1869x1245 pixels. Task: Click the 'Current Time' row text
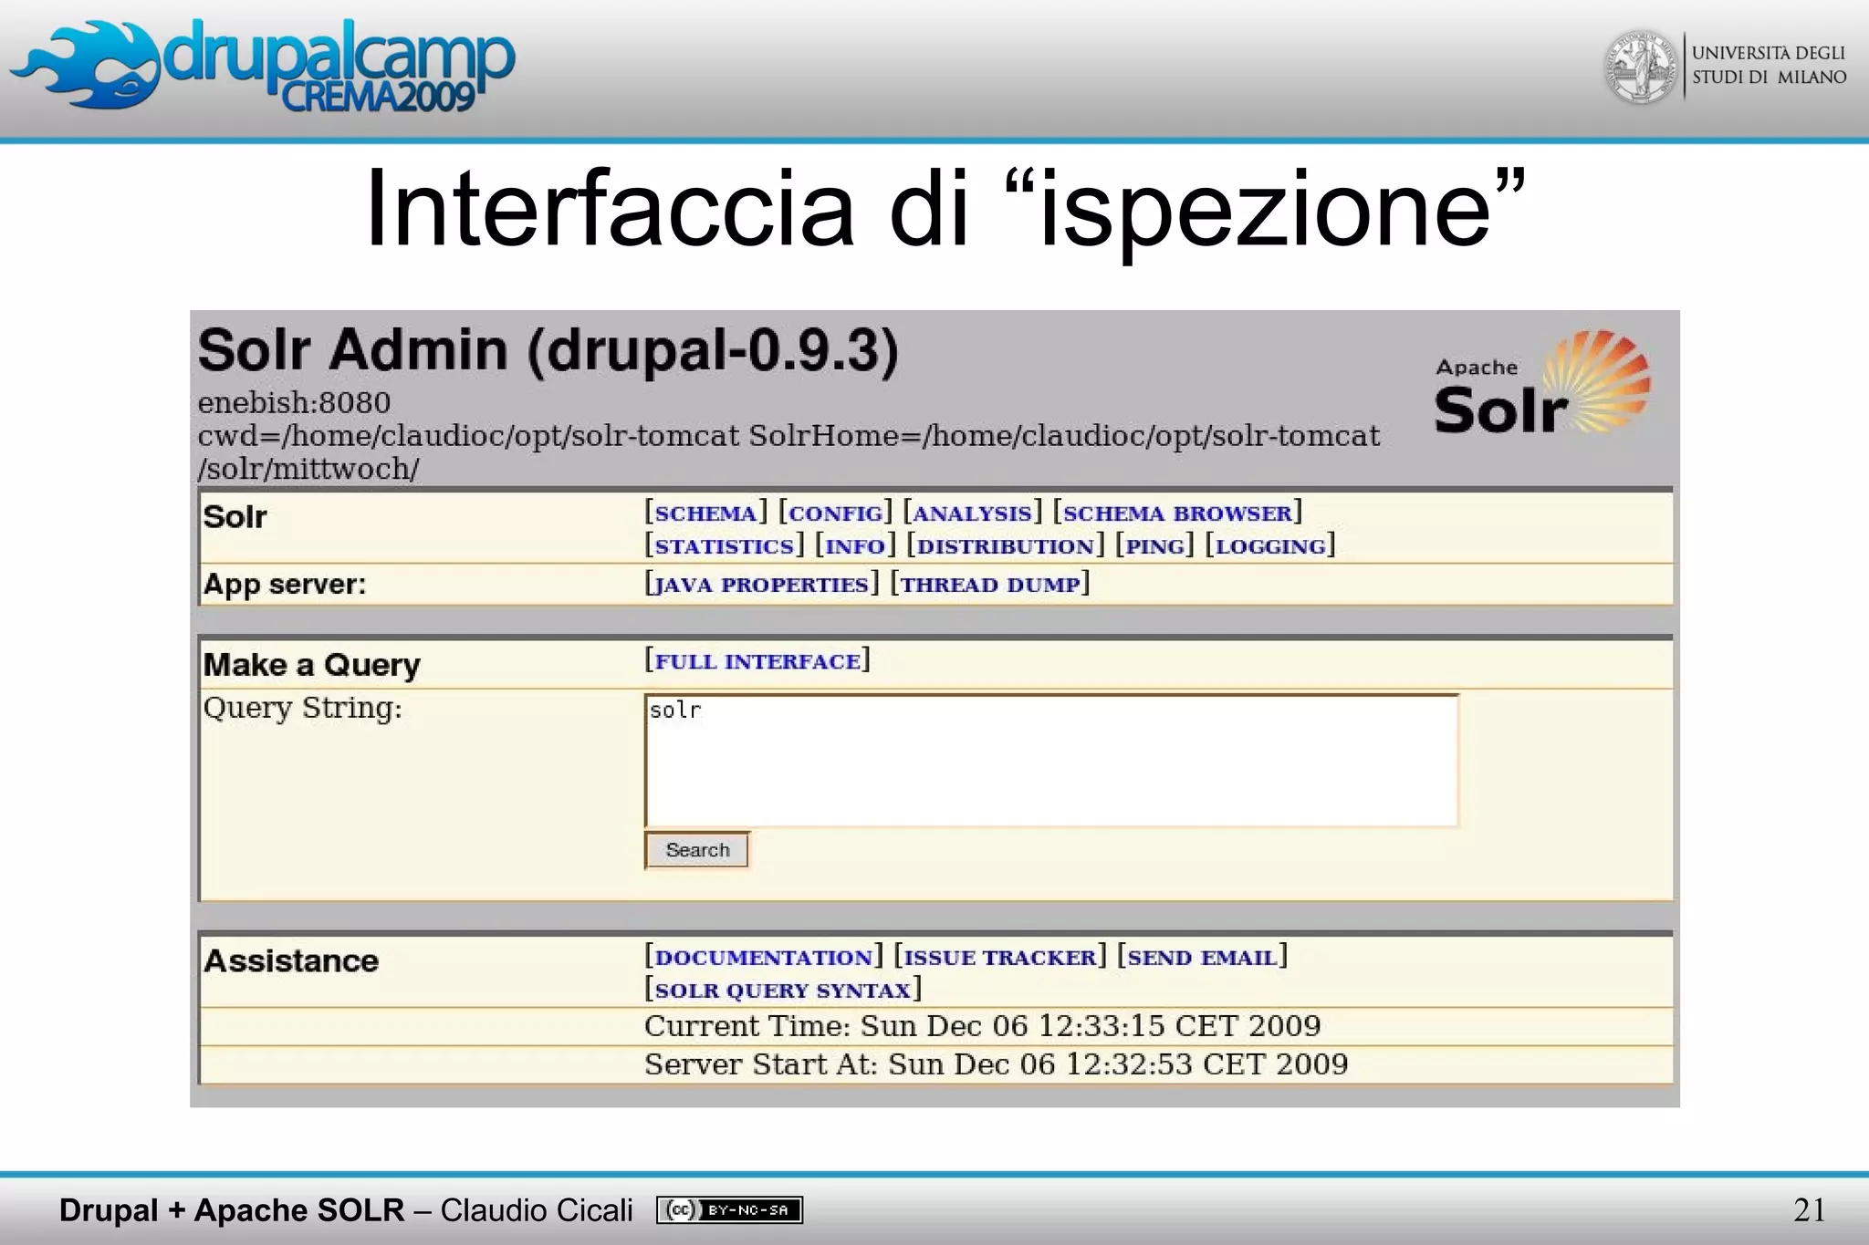pyautogui.click(x=982, y=1026)
